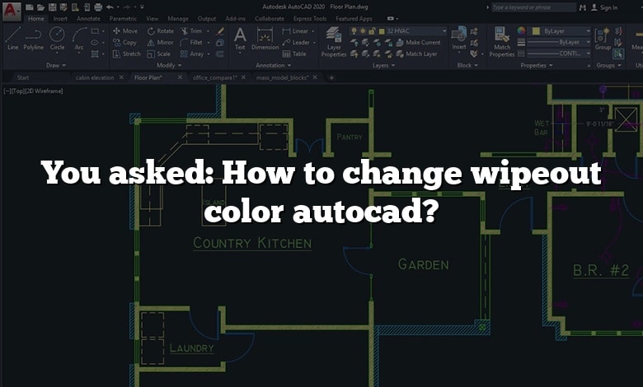
Task: Switch to the Annotate ribbon tab
Action: point(87,18)
